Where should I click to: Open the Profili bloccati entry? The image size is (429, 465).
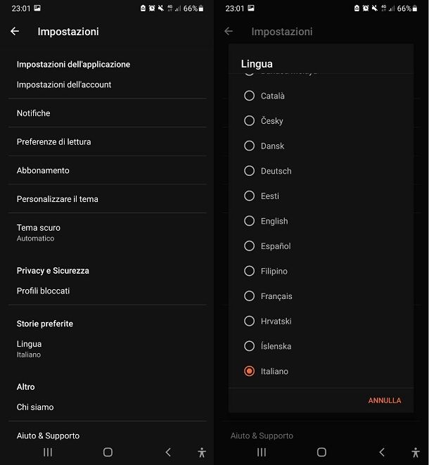click(x=108, y=291)
